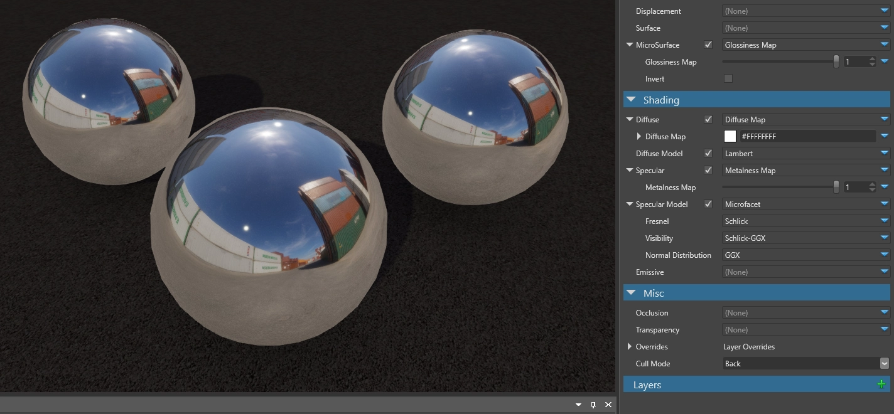
Task: Close the bottom panel
Action: pyautogui.click(x=608, y=405)
